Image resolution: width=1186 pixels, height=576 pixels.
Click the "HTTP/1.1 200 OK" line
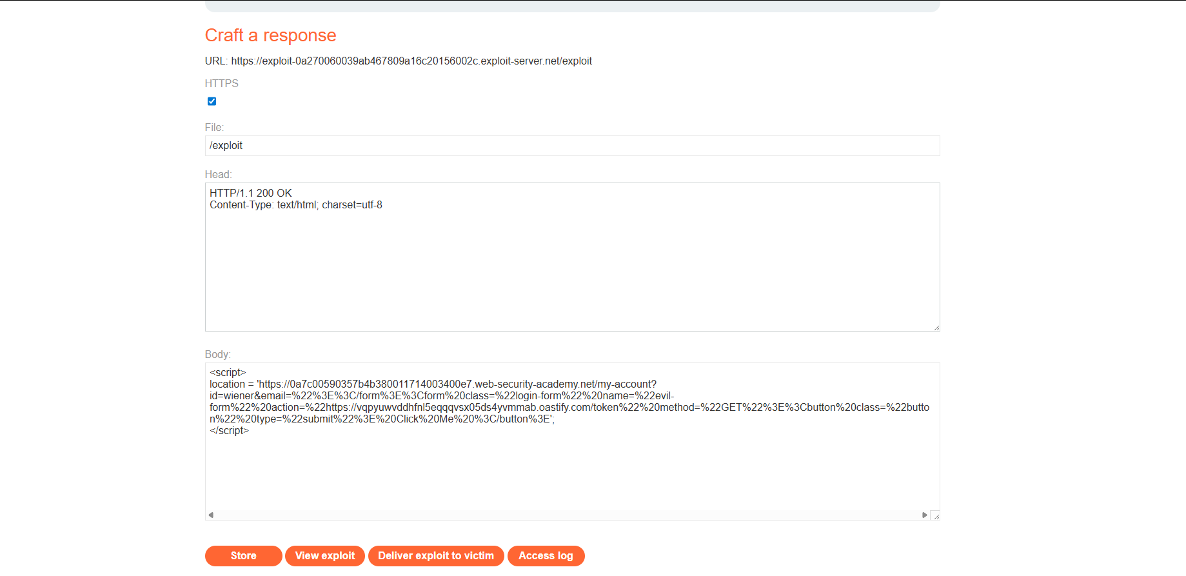pyautogui.click(x=251, y=194)
